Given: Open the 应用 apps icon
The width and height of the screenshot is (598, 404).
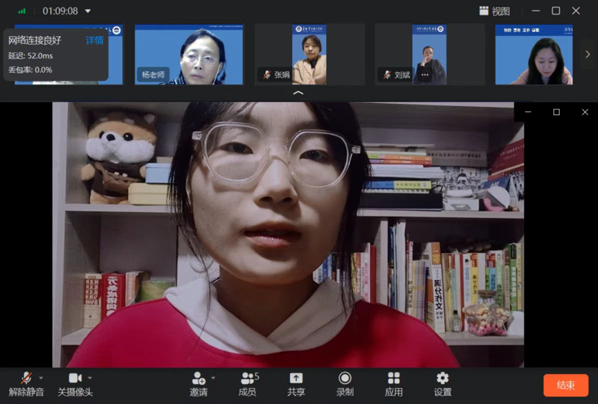Looking at the screenshot, I should pos(394,378).
